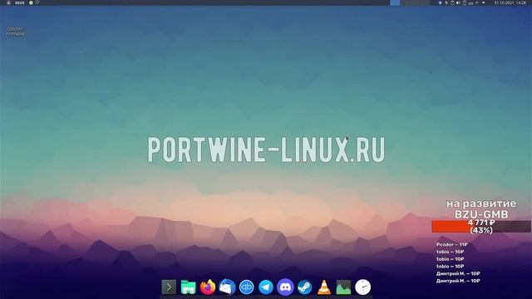532x299 pixels.
Task: Open the terminal from the dock
Action: [x=169, y=287]
